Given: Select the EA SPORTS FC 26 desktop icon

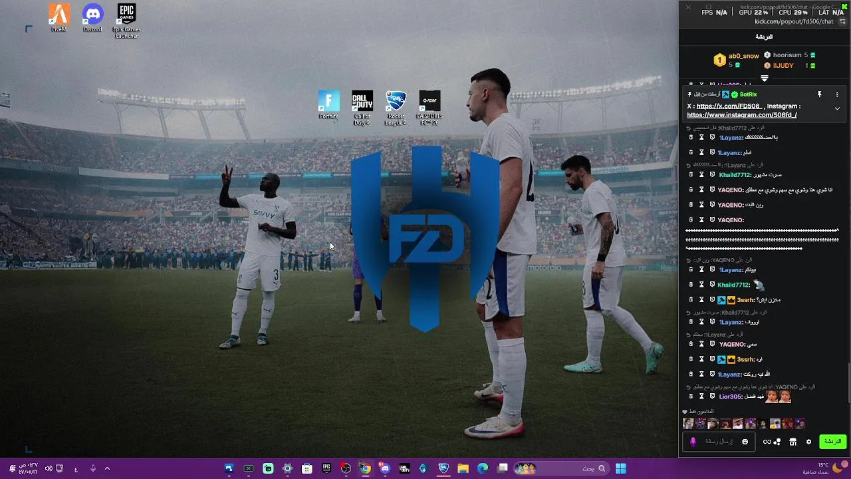Looking at the screenshot, I should (x=429, y=108).
